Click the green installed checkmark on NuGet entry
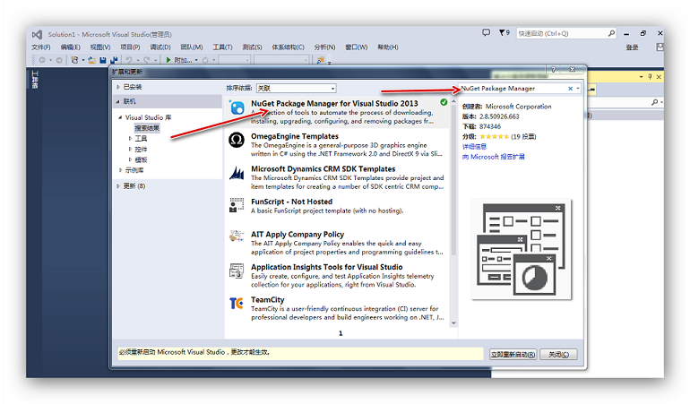This screenshot has width=690, height=404. [x=444, y=102]
